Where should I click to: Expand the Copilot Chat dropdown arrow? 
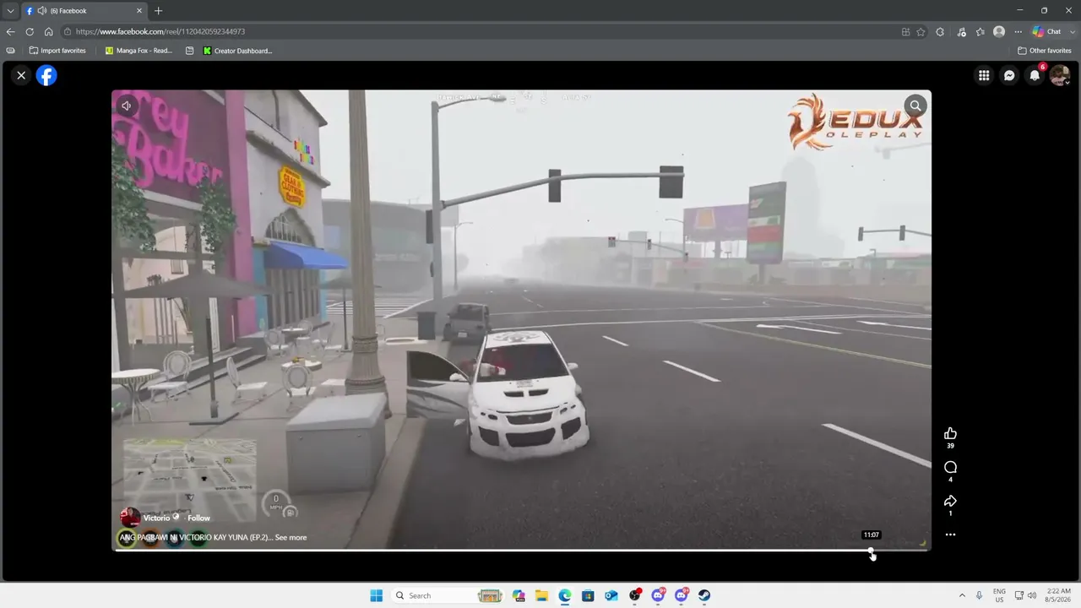pos(1071,31)
